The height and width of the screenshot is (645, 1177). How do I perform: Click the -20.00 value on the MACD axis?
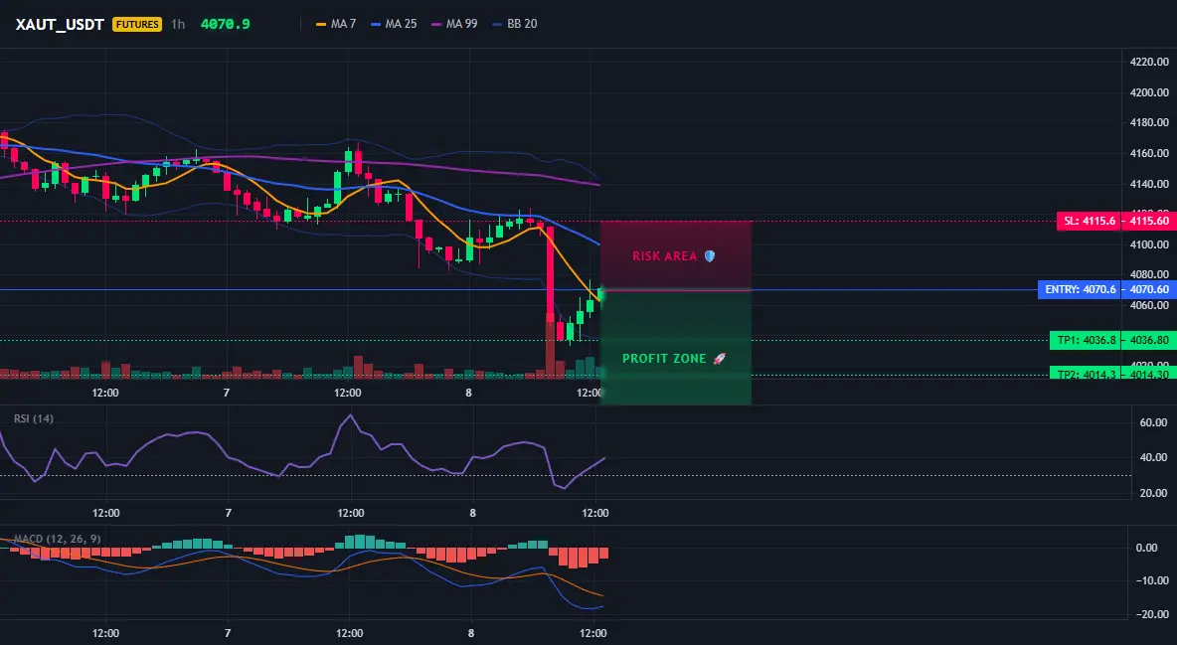[x=1152, y=614]
